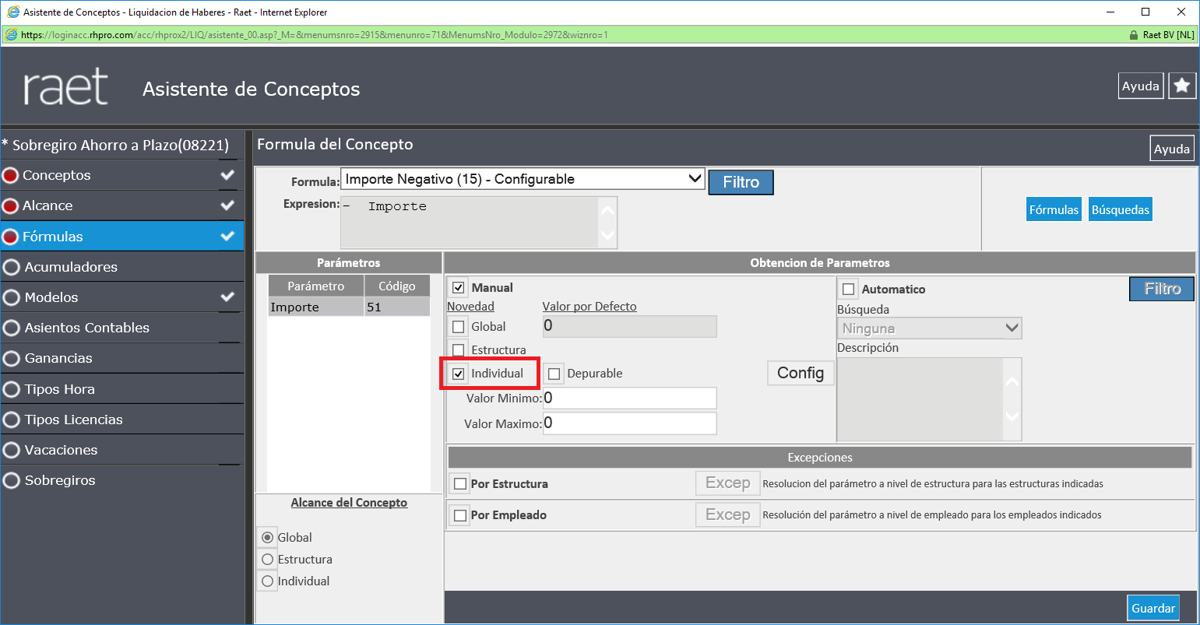Open Asientos Contables step

[122, 328]
